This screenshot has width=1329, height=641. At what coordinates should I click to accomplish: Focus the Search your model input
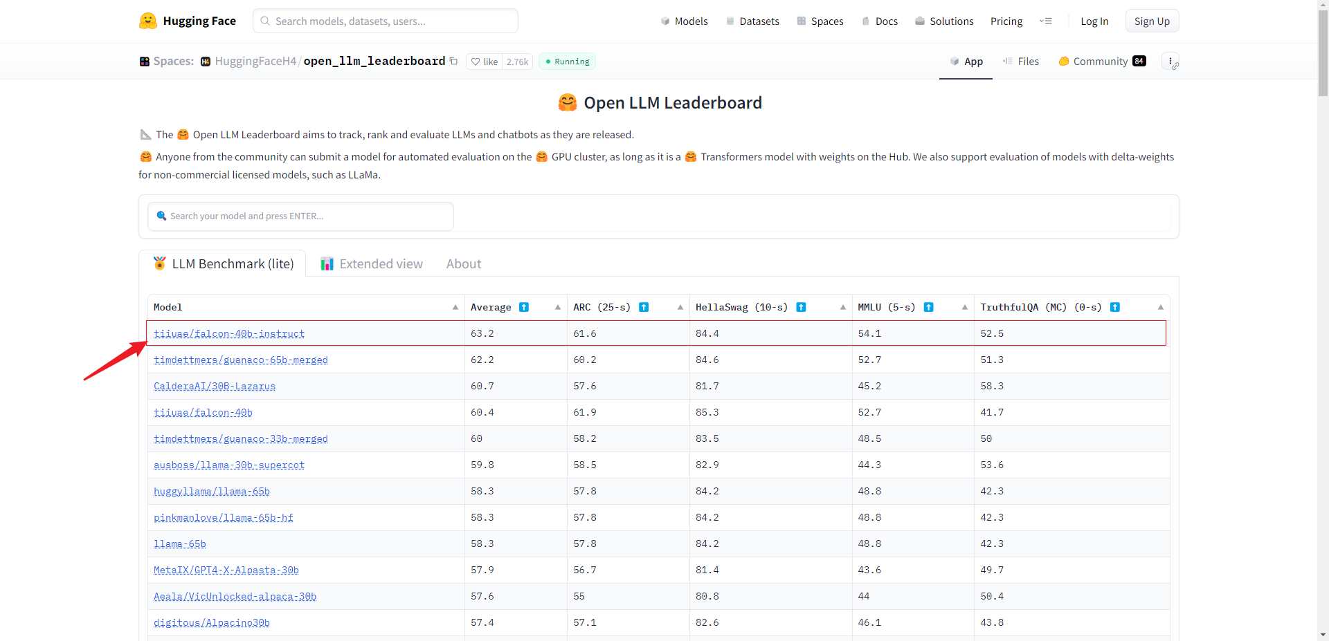click(x=300, y=216)
